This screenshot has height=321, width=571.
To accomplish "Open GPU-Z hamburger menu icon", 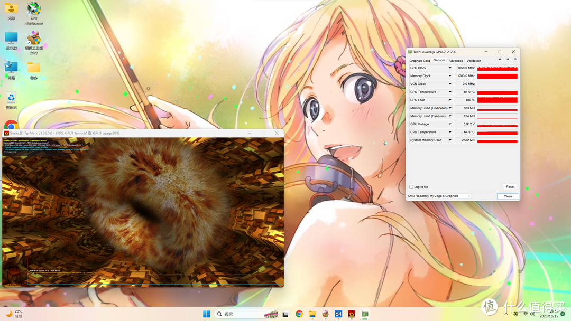I will pyautogui.click(x=515, y=59).
